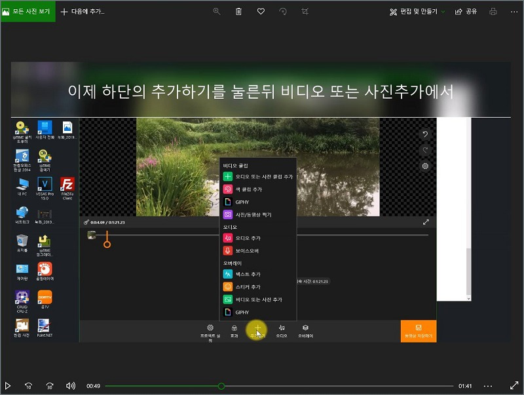Delete this video with the trash icon
This screenshot has width=524, height=395.
coord(238,11)
